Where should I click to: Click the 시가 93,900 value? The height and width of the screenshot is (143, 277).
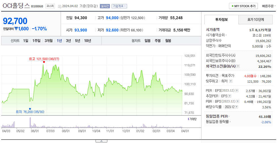click(x=81, y=30)
